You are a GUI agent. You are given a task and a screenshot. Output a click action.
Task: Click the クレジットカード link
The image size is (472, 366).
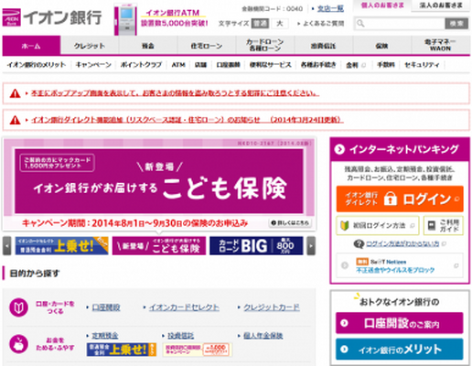coord(272,307)
